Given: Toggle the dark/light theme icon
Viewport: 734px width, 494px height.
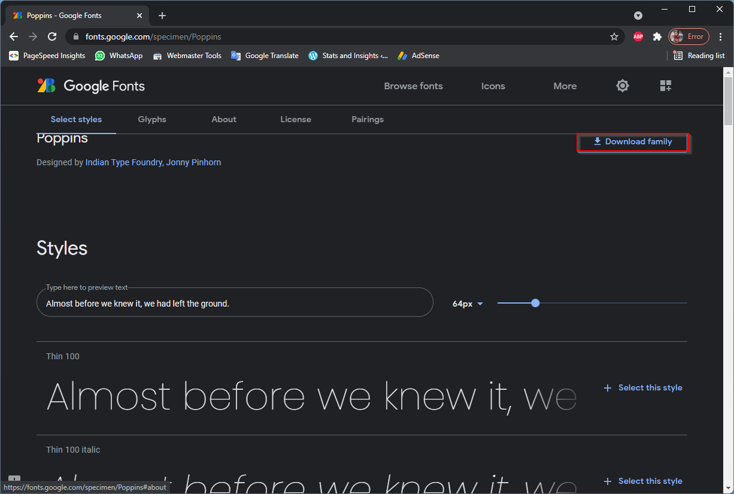Looking at the screenshot, I should click(623, 86).
